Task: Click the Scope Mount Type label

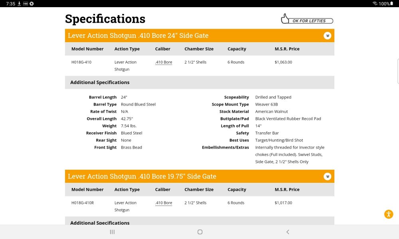Action: [230, 104]
